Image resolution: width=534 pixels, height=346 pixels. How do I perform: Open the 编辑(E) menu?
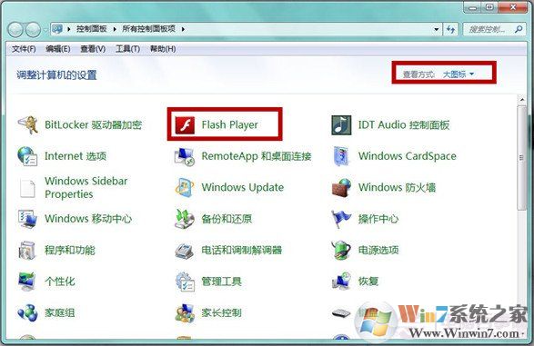tap(58, 49)
